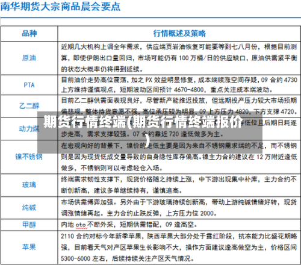
Task: Select the 品种 column header
Action: click(29, 33)
